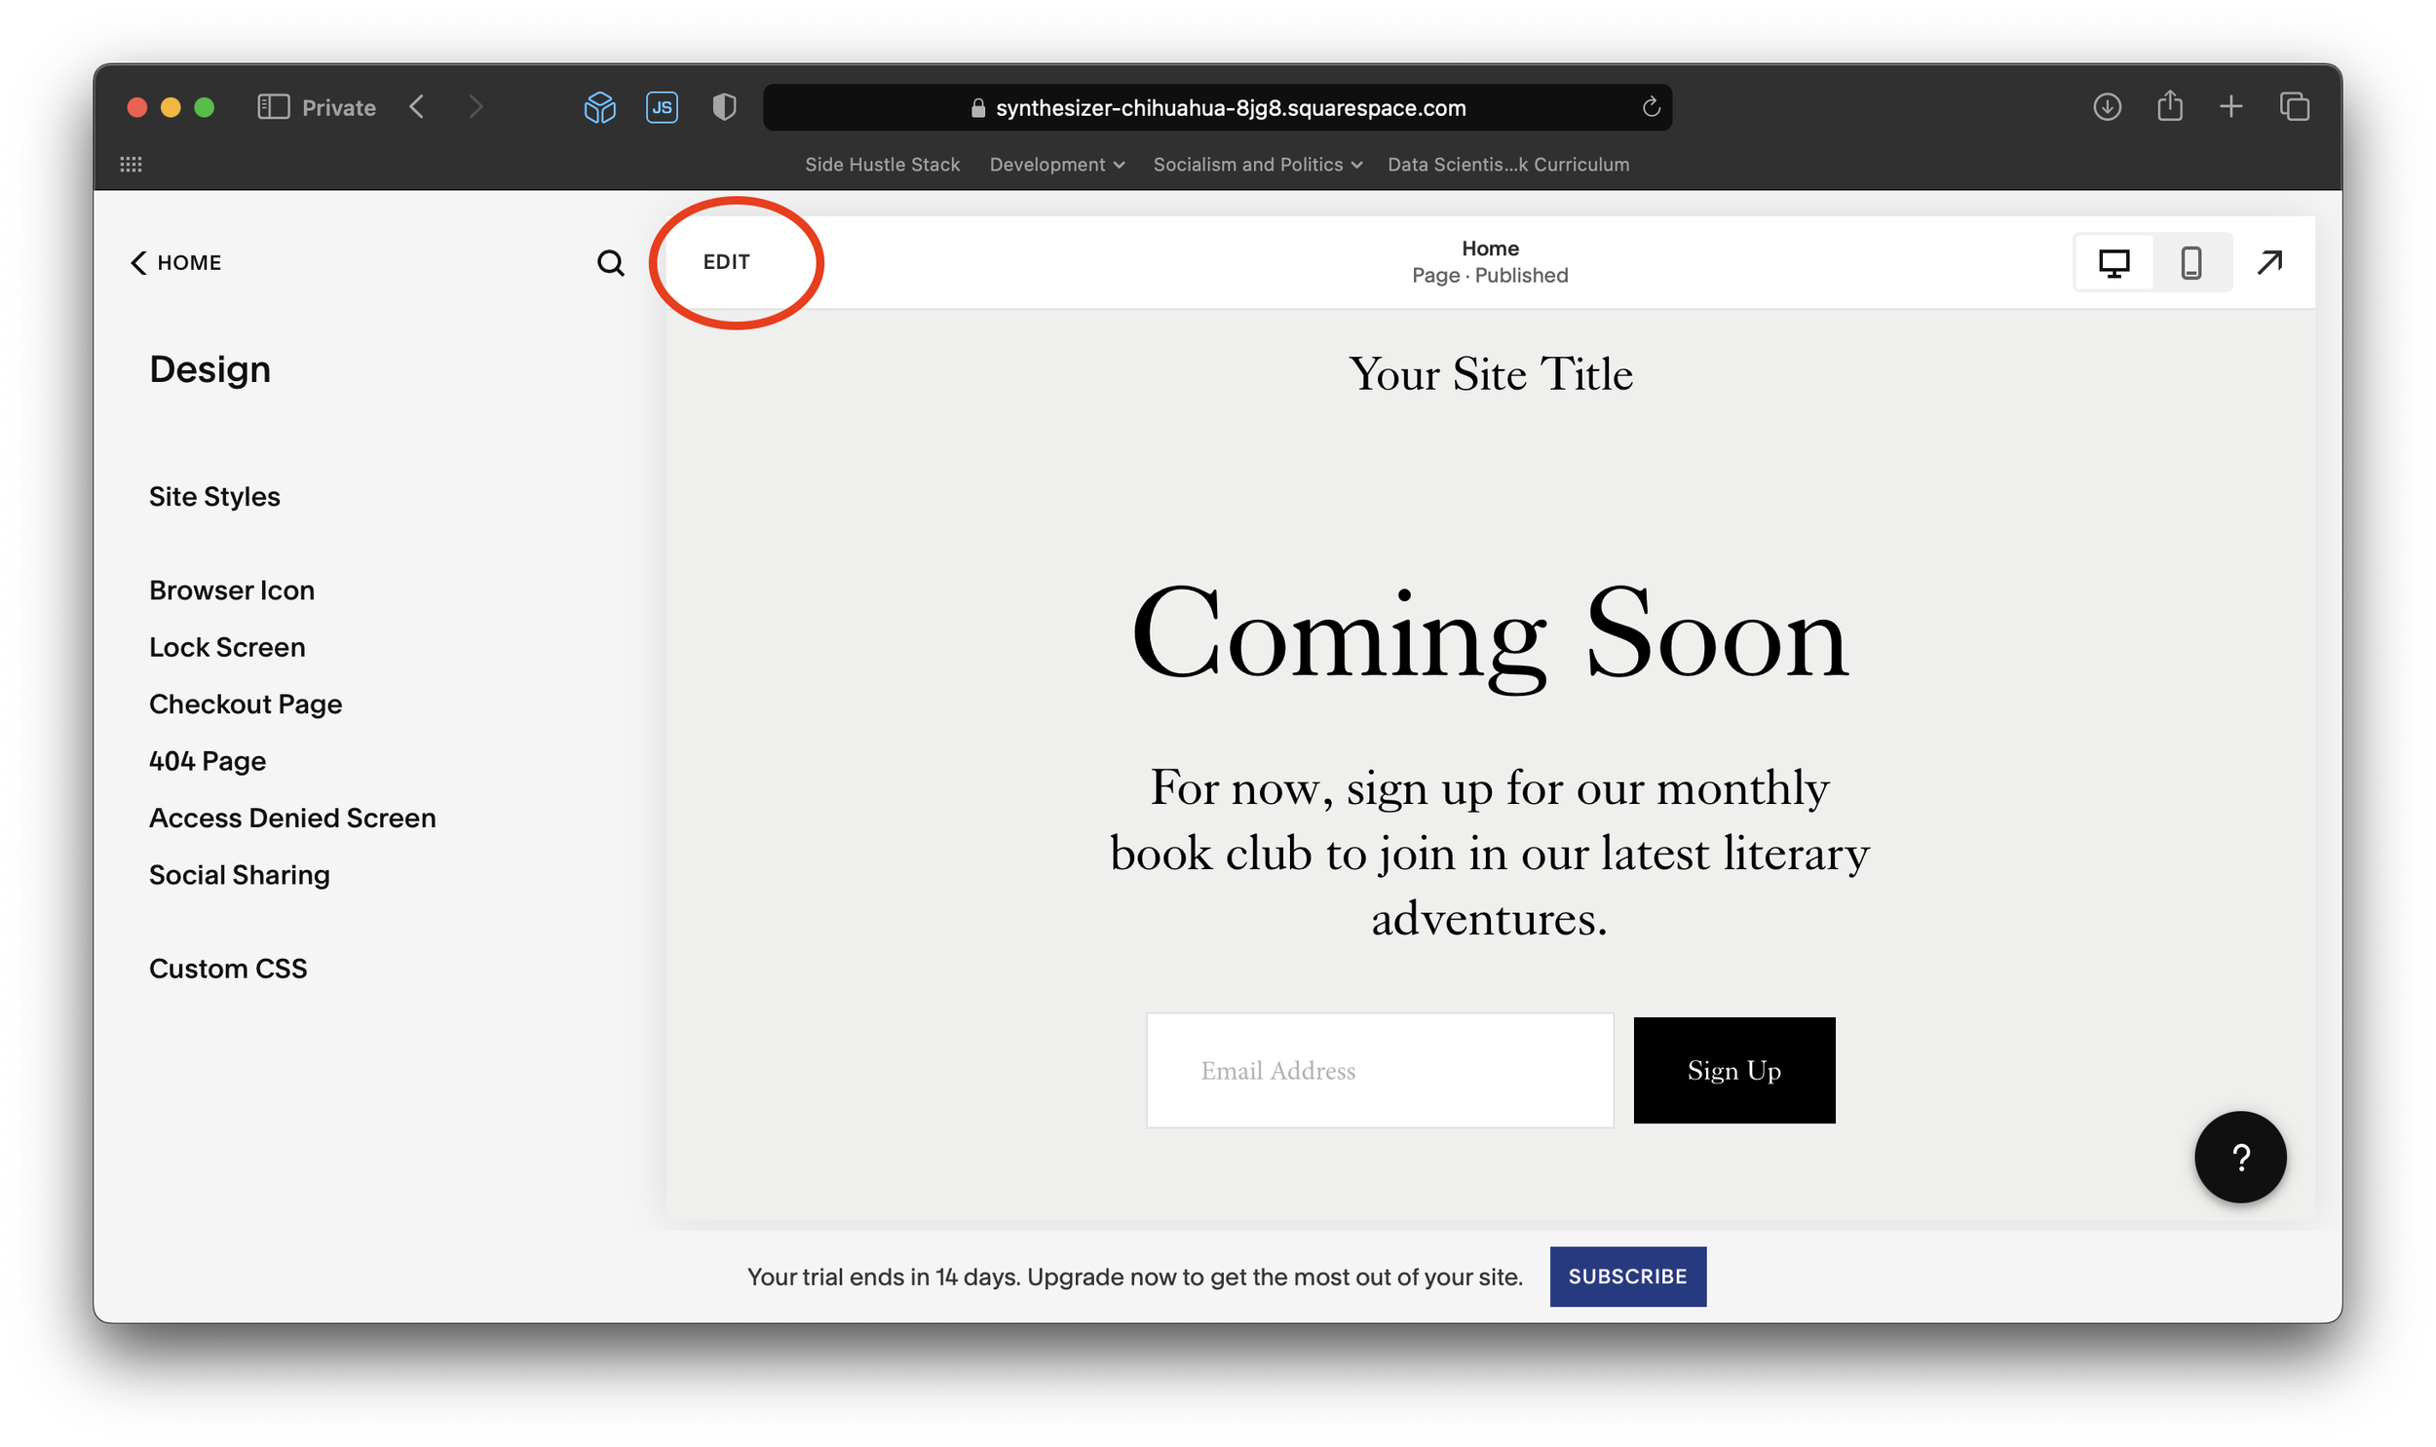The image size is (2436, 1447).
Task: Click Safari sidebar toggle icon
Action: tap(273, 107)
